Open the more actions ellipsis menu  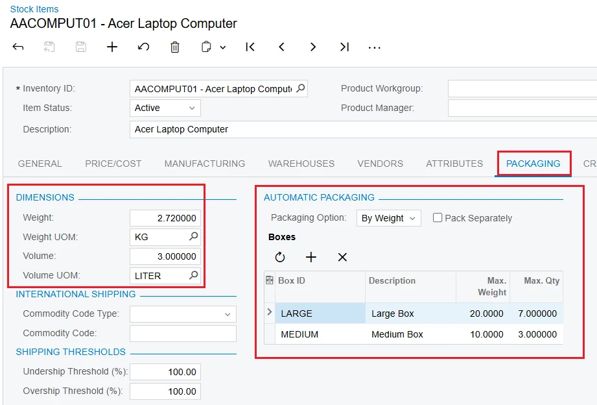[x=374, y=47]
